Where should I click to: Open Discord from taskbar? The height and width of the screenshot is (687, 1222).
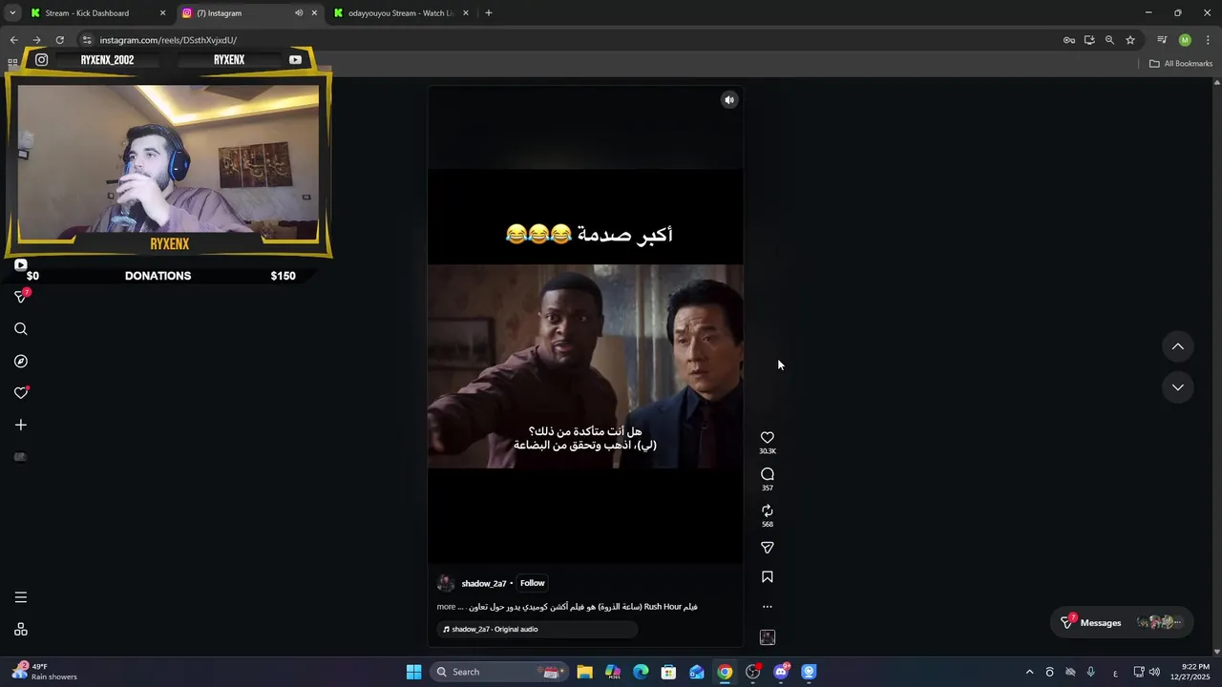tap(781, 672)
